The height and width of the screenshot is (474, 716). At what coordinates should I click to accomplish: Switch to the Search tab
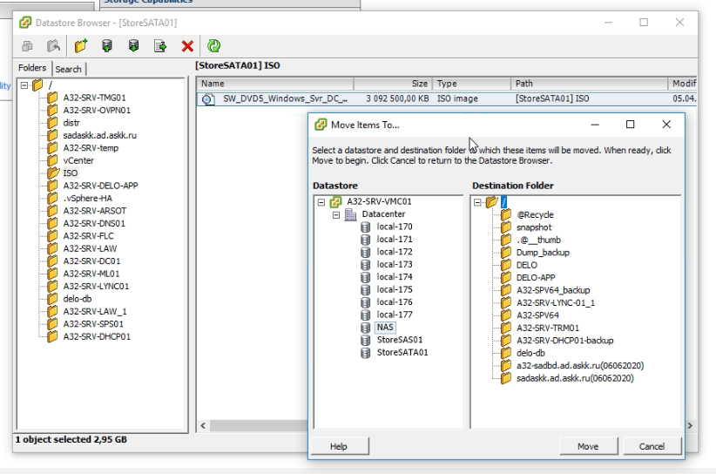69,69
